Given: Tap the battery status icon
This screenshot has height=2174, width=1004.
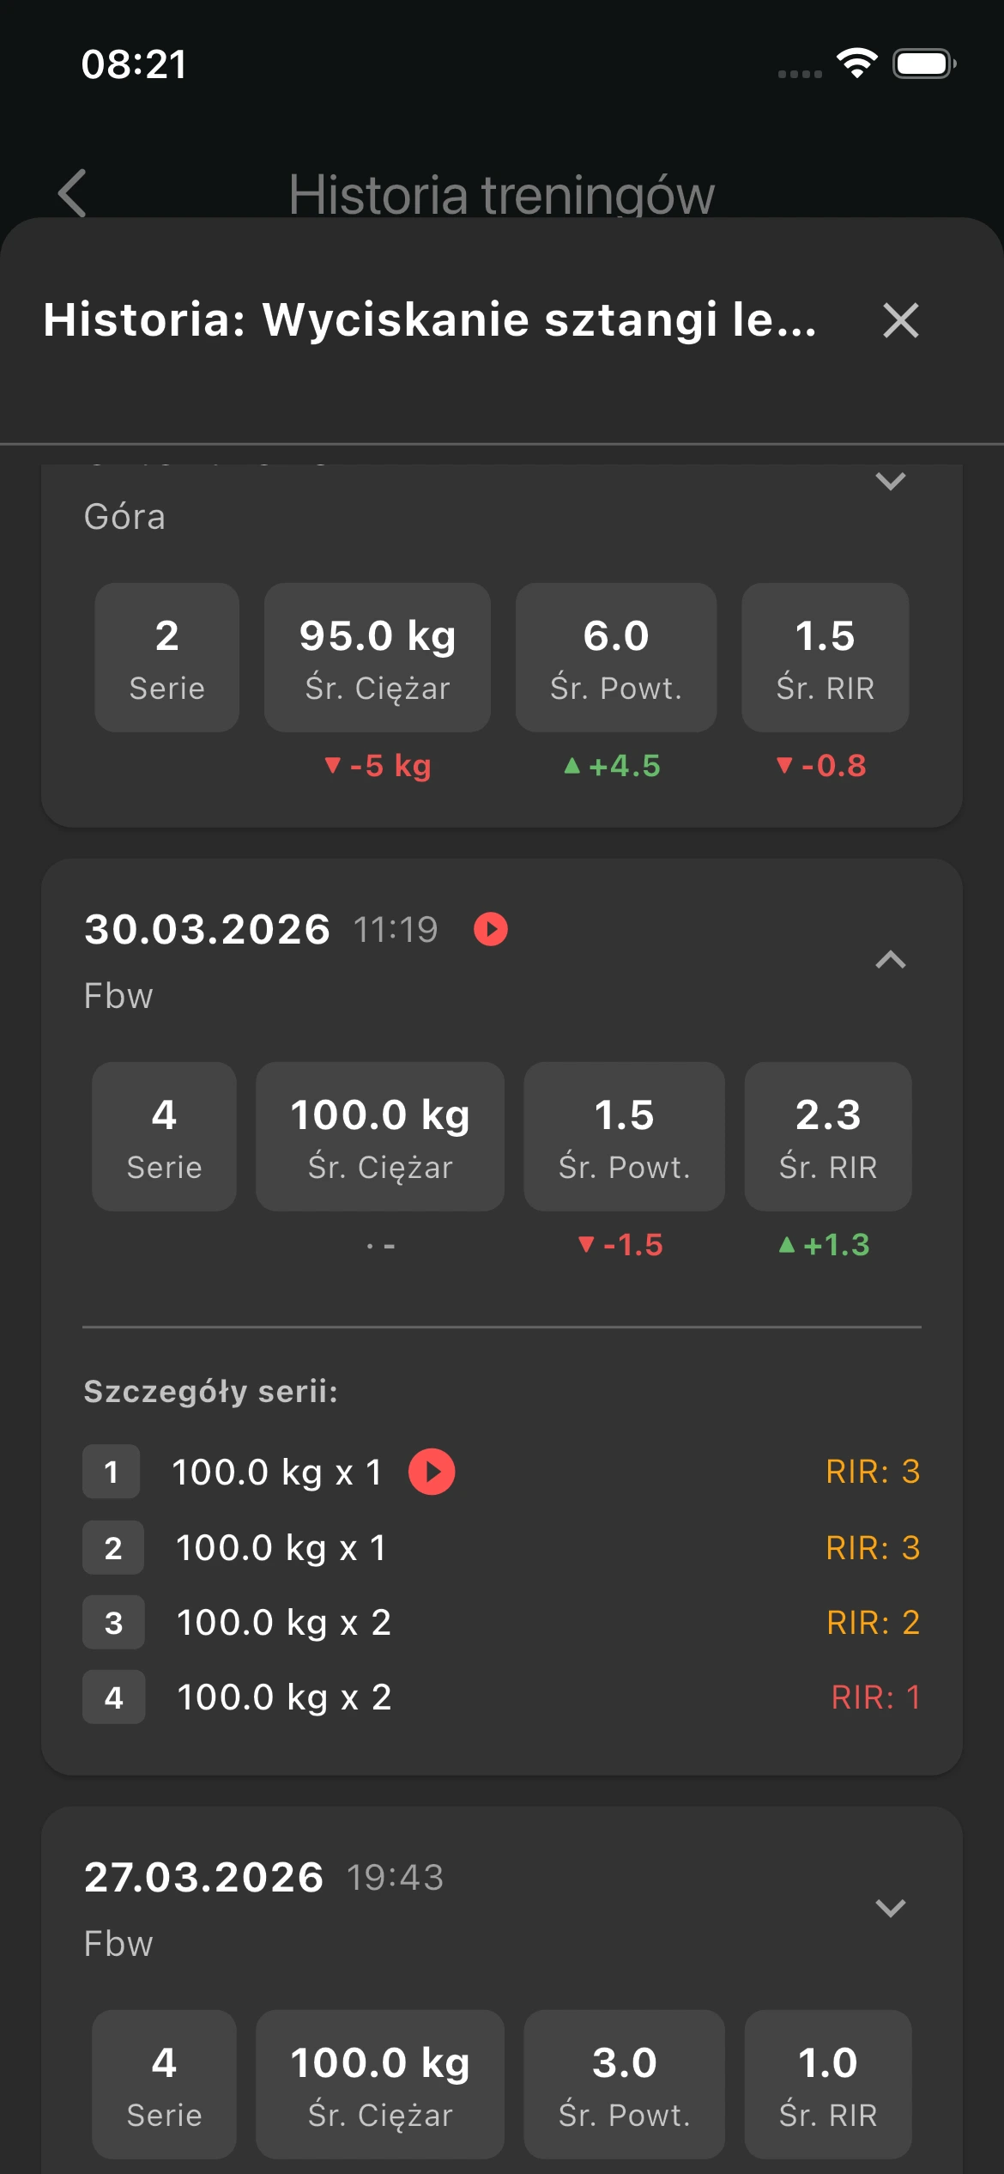Looking at the screenshot, I should (x=924, y=64).
